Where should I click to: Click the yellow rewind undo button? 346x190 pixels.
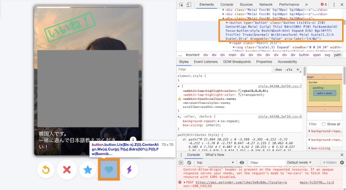[x=46, y=170]
